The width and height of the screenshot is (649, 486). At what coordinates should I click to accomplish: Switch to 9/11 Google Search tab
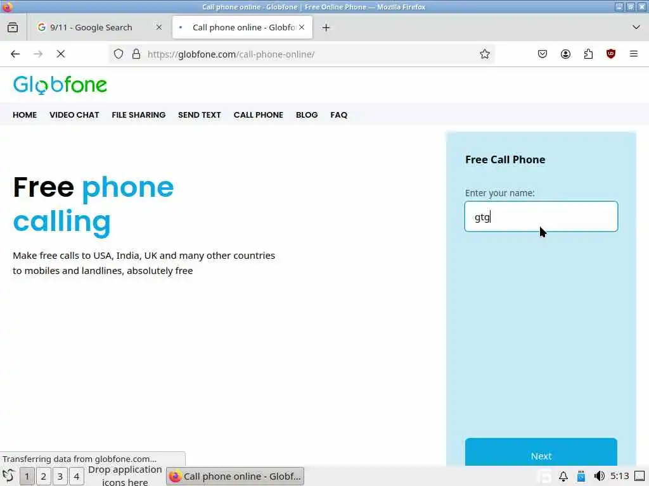(91, 27)
